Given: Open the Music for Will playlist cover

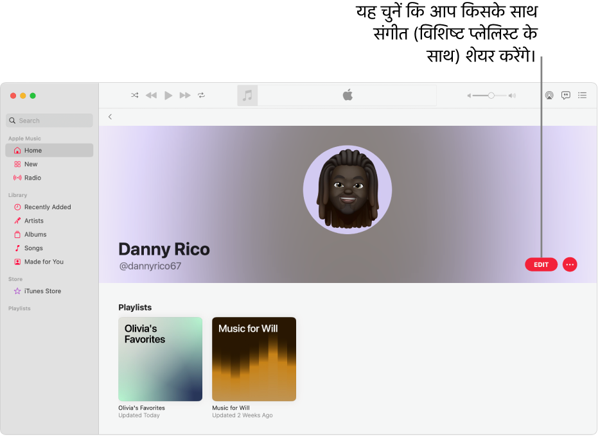Looking at the screenshot, I should (x=254, y=359).
